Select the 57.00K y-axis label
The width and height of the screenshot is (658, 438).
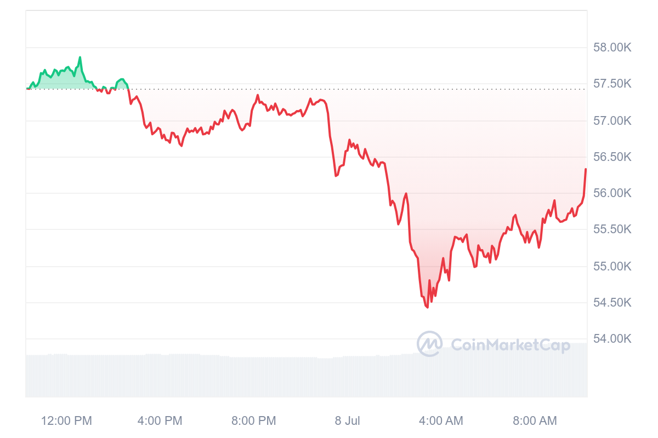(x=612, y=120)
